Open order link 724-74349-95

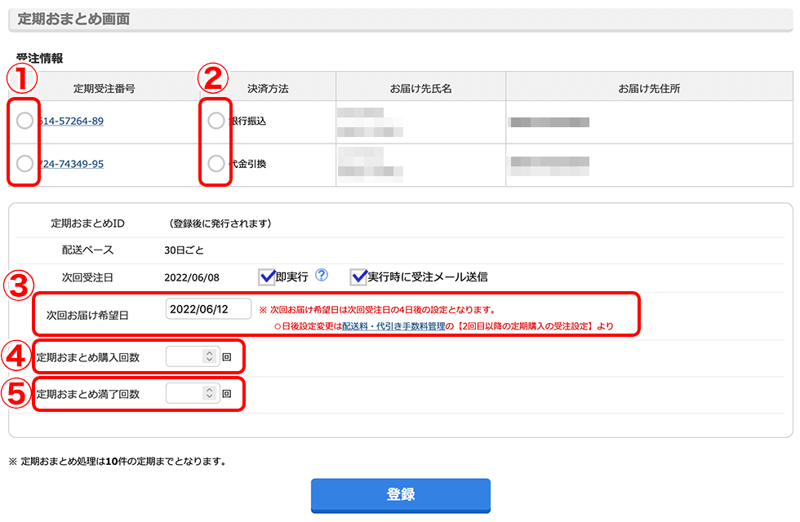point(72,164)
